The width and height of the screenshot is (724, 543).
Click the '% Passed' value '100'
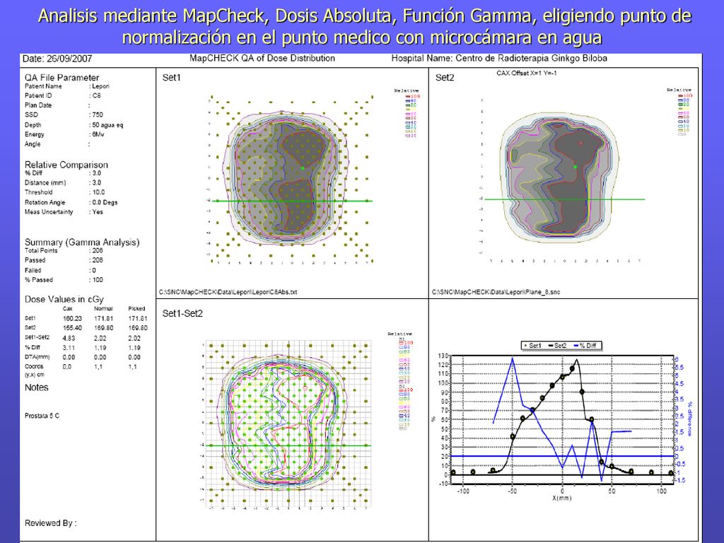98,280
